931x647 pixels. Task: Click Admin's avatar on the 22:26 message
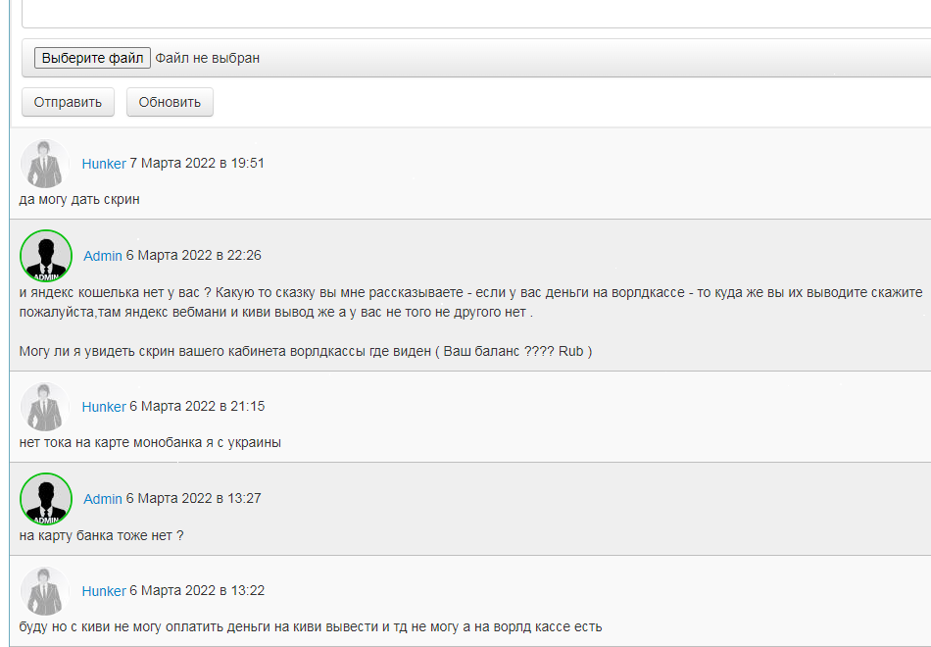45,256
